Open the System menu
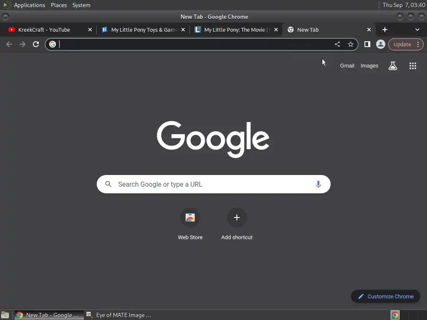 (x=81, y=5)
